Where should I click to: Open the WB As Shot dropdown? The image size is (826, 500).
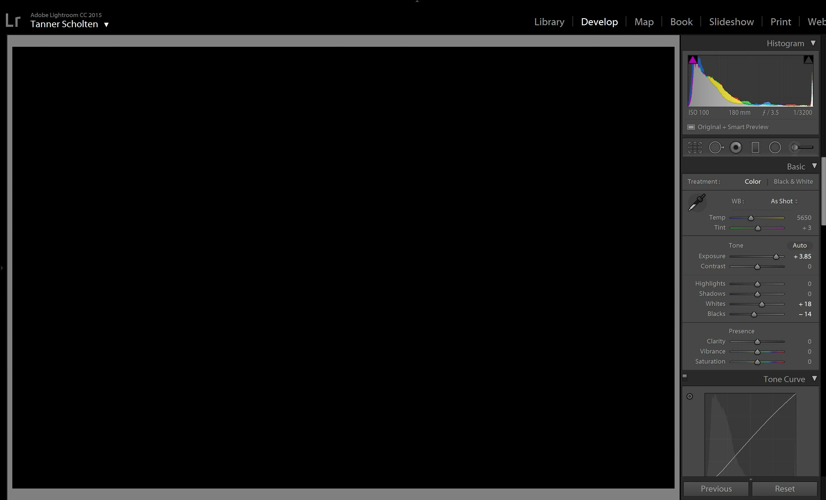(784, 201)
